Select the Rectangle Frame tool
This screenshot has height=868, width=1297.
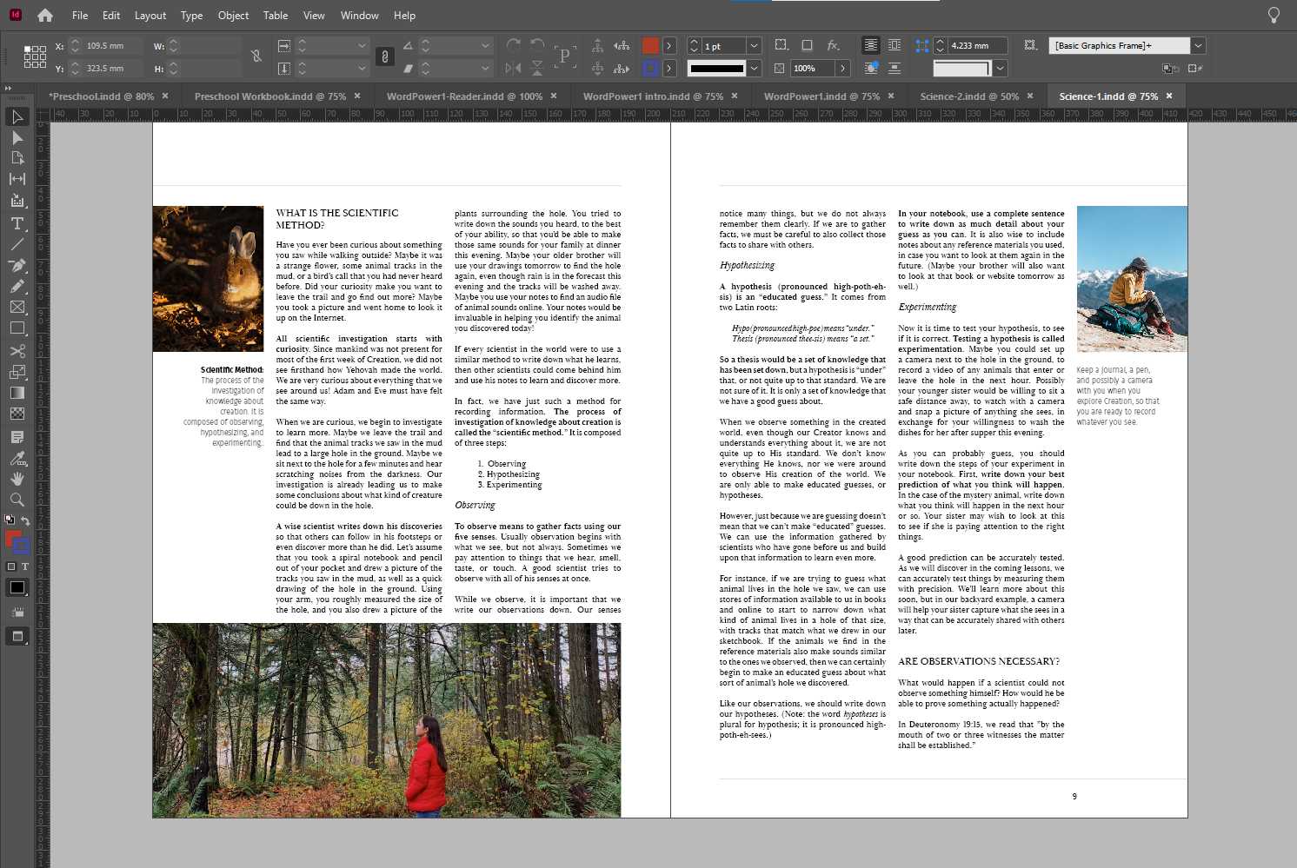click(x=17, y=307)
